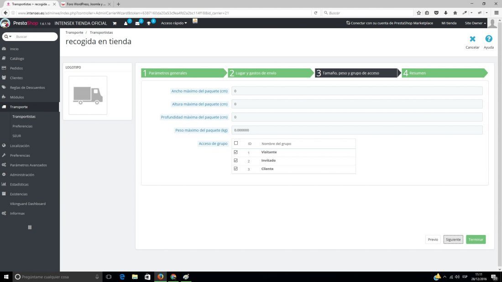Click the Previo button

coord(433,240)
